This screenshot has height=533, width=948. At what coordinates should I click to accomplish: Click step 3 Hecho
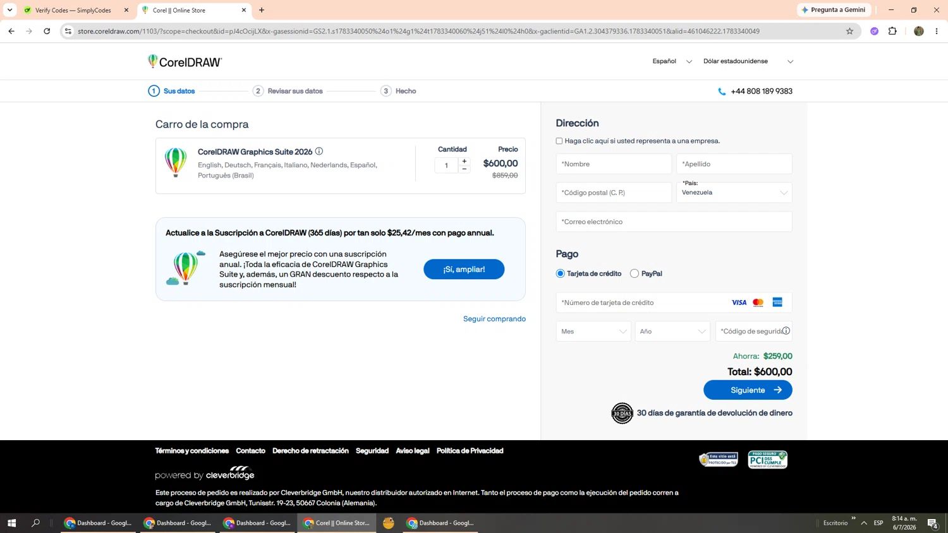tap(399, 91)
